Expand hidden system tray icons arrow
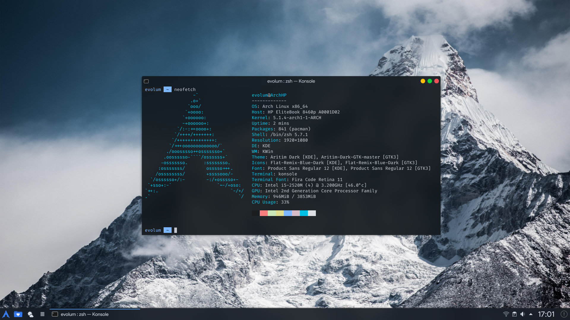 coord(531,314)
